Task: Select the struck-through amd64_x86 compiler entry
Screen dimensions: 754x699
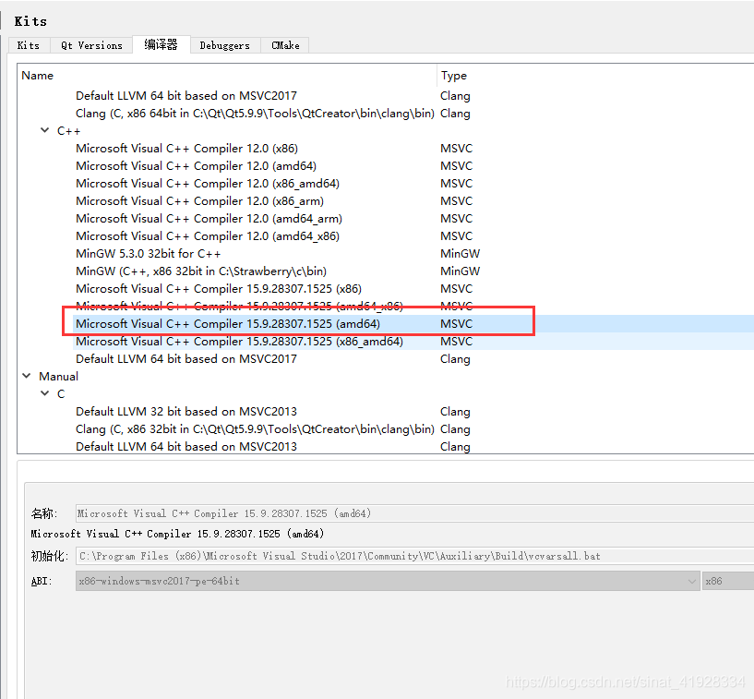Action: point(233,306)
